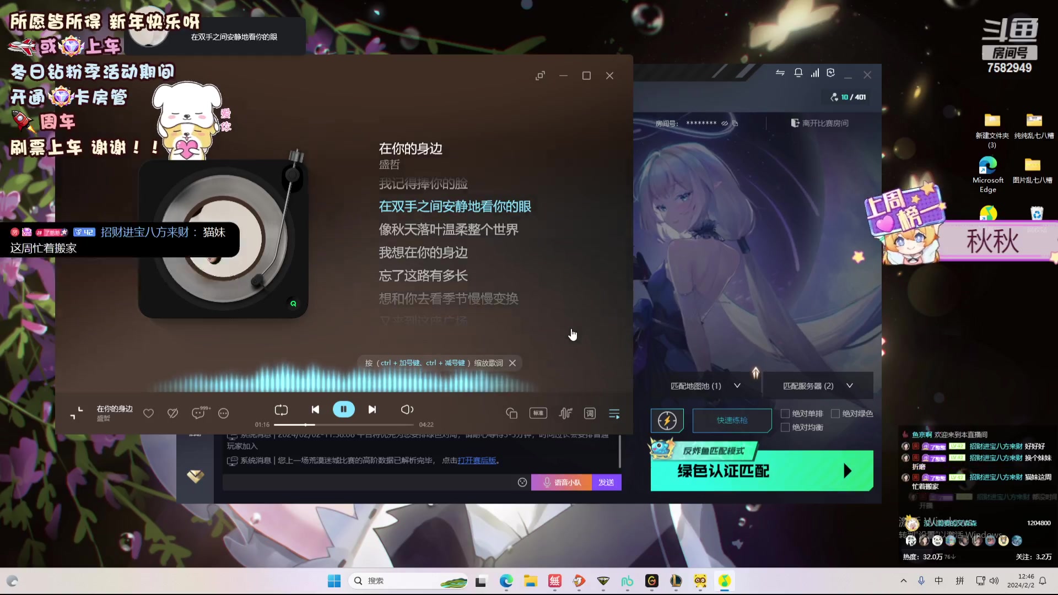The image size is (1058, 595).
Task: Enable the 绝对均衡 checkbox
Action: tap(785, 428)
